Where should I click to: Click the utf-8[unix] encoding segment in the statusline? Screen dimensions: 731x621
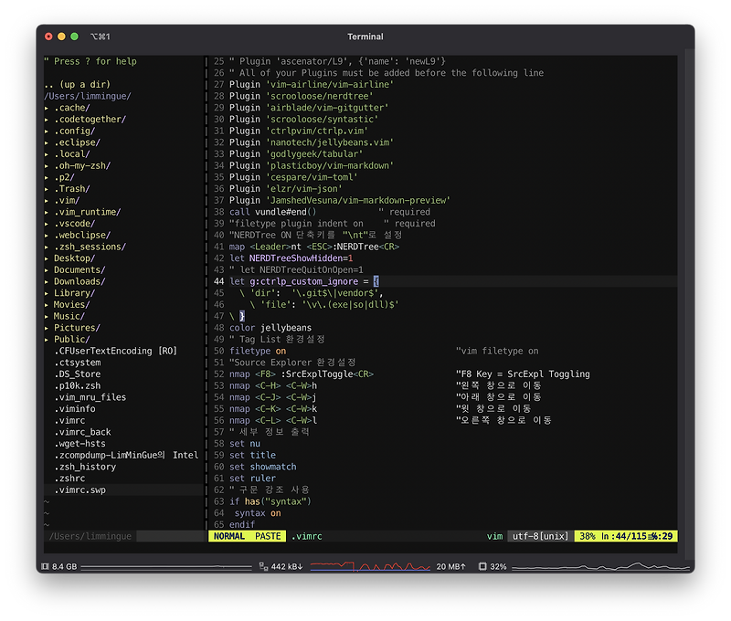(539, 537)
